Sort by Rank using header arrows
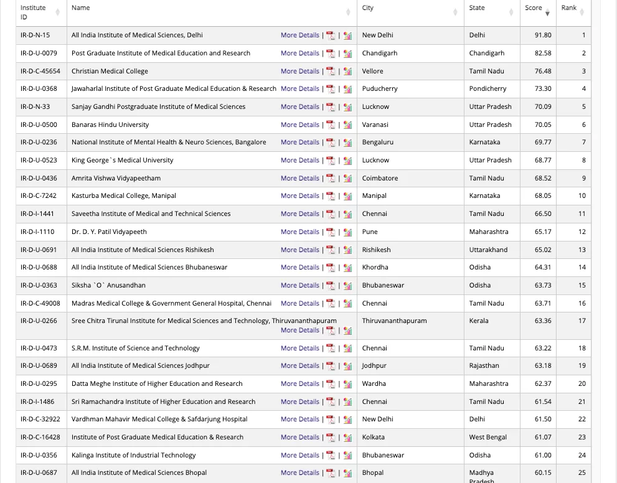Screen dimensions: 617x483 click(x=582, y=12)
